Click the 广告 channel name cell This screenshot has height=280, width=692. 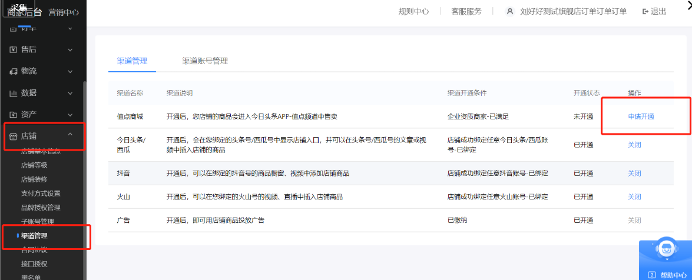124,220
